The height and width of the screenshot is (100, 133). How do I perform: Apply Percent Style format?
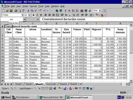[66, 15]
